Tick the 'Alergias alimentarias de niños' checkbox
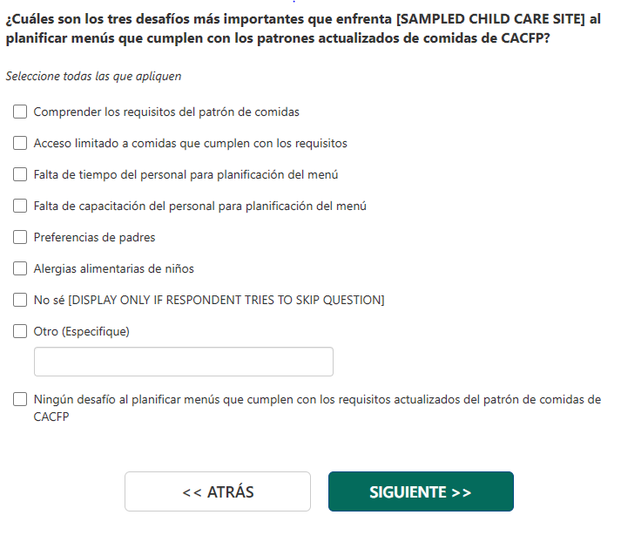The image size is (621, 542). [x=20, y=268]
